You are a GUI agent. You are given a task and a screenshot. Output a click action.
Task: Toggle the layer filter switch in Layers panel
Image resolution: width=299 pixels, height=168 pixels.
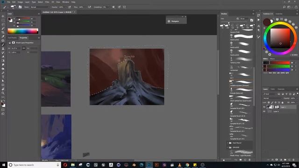298,94
